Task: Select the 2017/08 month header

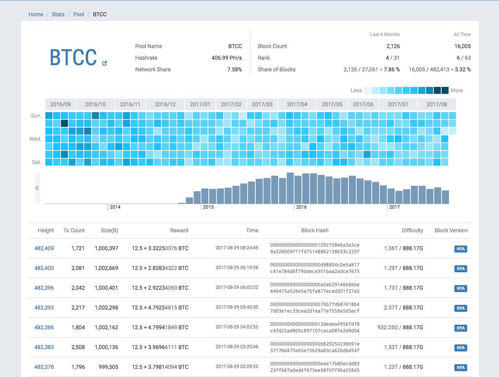Action: click(437, 104)
